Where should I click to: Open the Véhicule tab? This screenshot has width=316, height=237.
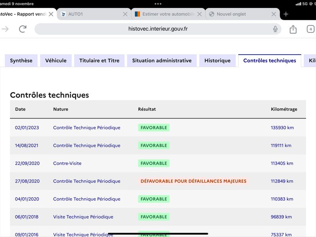[x=56, y=60]
